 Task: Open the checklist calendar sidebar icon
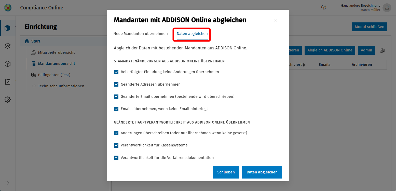(8, 82)
